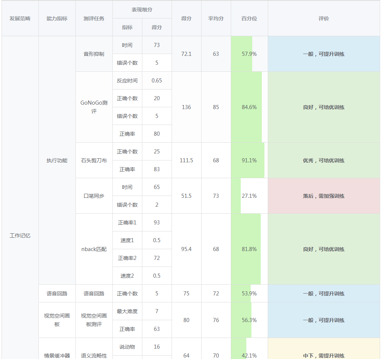
Task: Click the average score 85 cell
Action: 216,107
